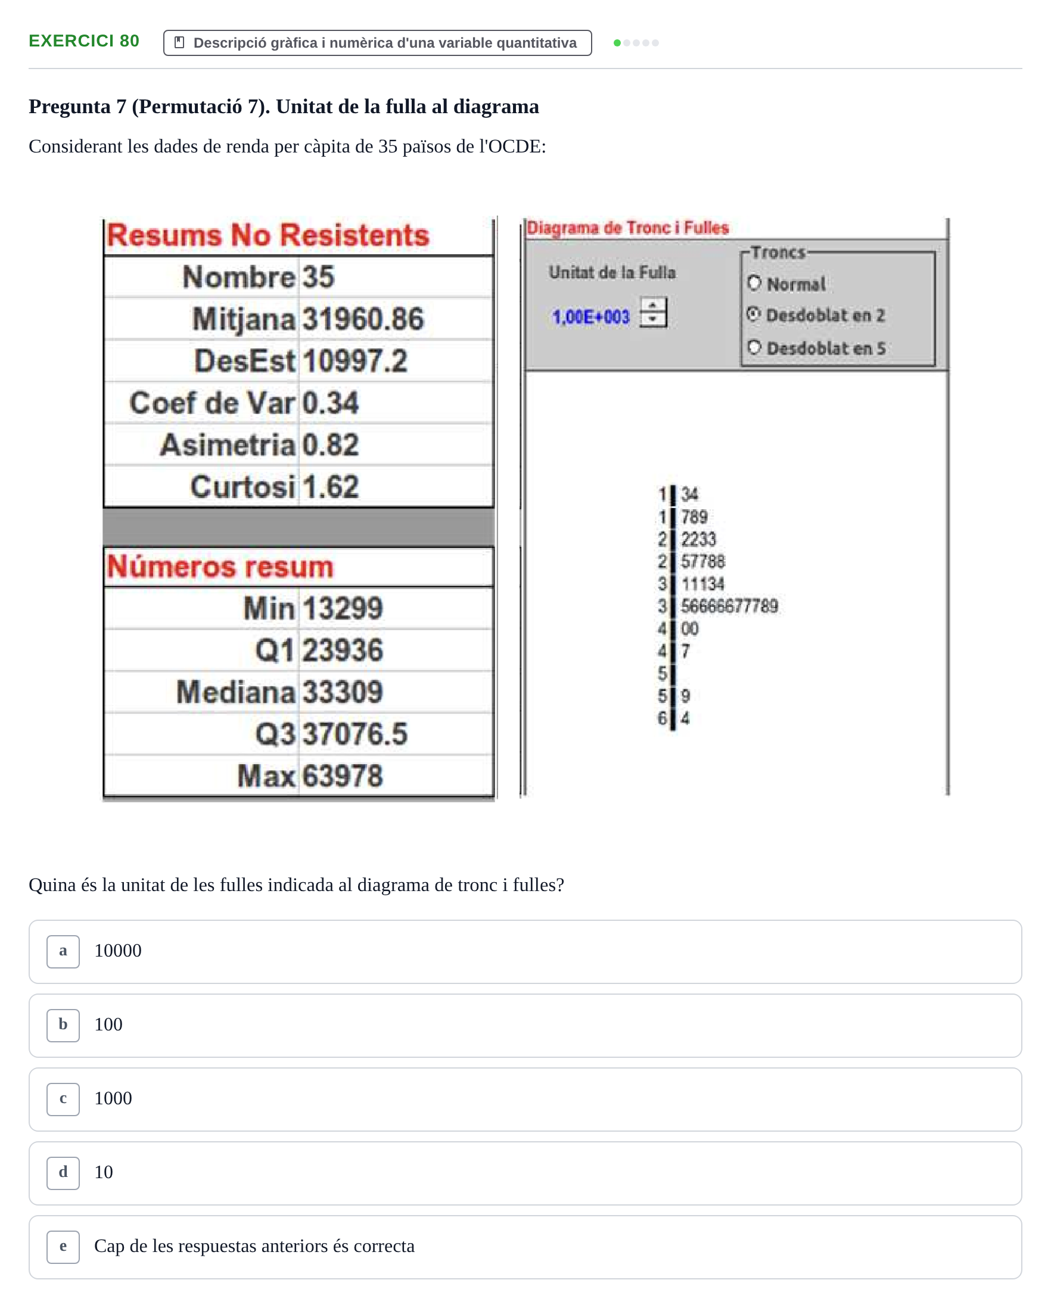This screenshot has width=1051, height=1308.
Task: Open the topic tag 'Descripció gràfica i numèrica'
Action: coord(377,43)
